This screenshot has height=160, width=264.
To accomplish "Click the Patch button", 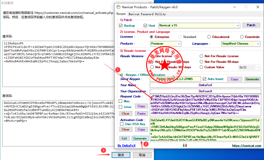I will click(x=251, y=25).
